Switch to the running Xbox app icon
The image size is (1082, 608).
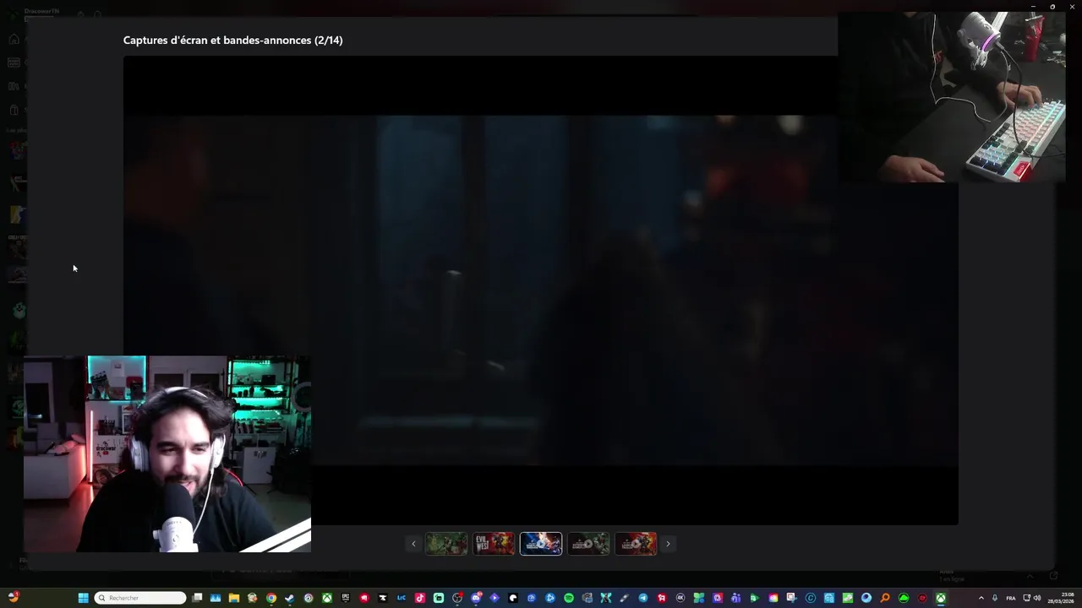click(x=940, y=598)
